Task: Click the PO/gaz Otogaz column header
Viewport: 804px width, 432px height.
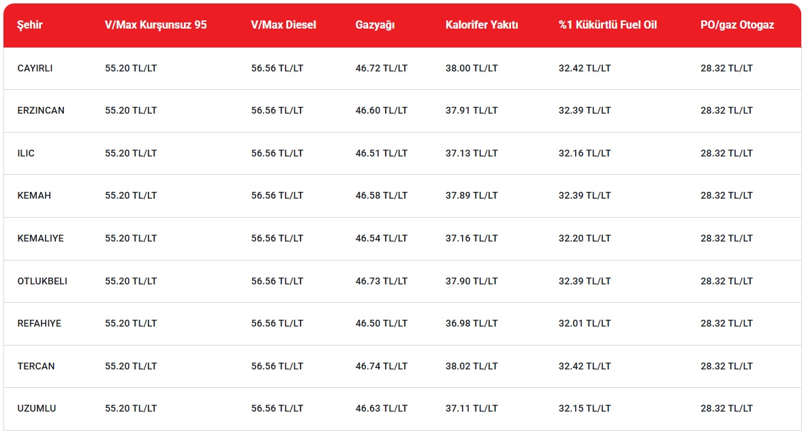Action: click(737, 25)
